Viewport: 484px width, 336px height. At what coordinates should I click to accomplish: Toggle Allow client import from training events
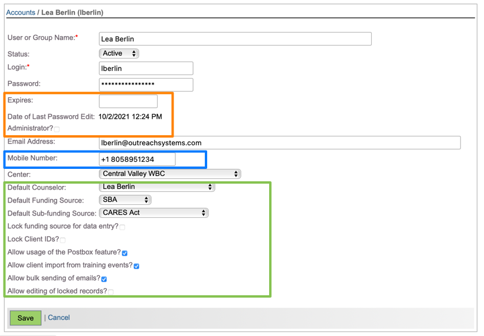tap(136, 266)
